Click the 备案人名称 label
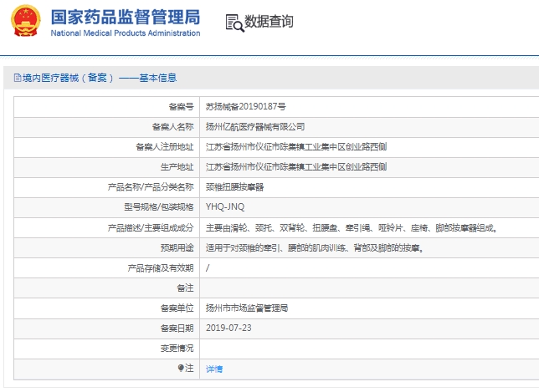Image resolution: width=539 pixels, height=392 pixels. (x=173, y=127)
